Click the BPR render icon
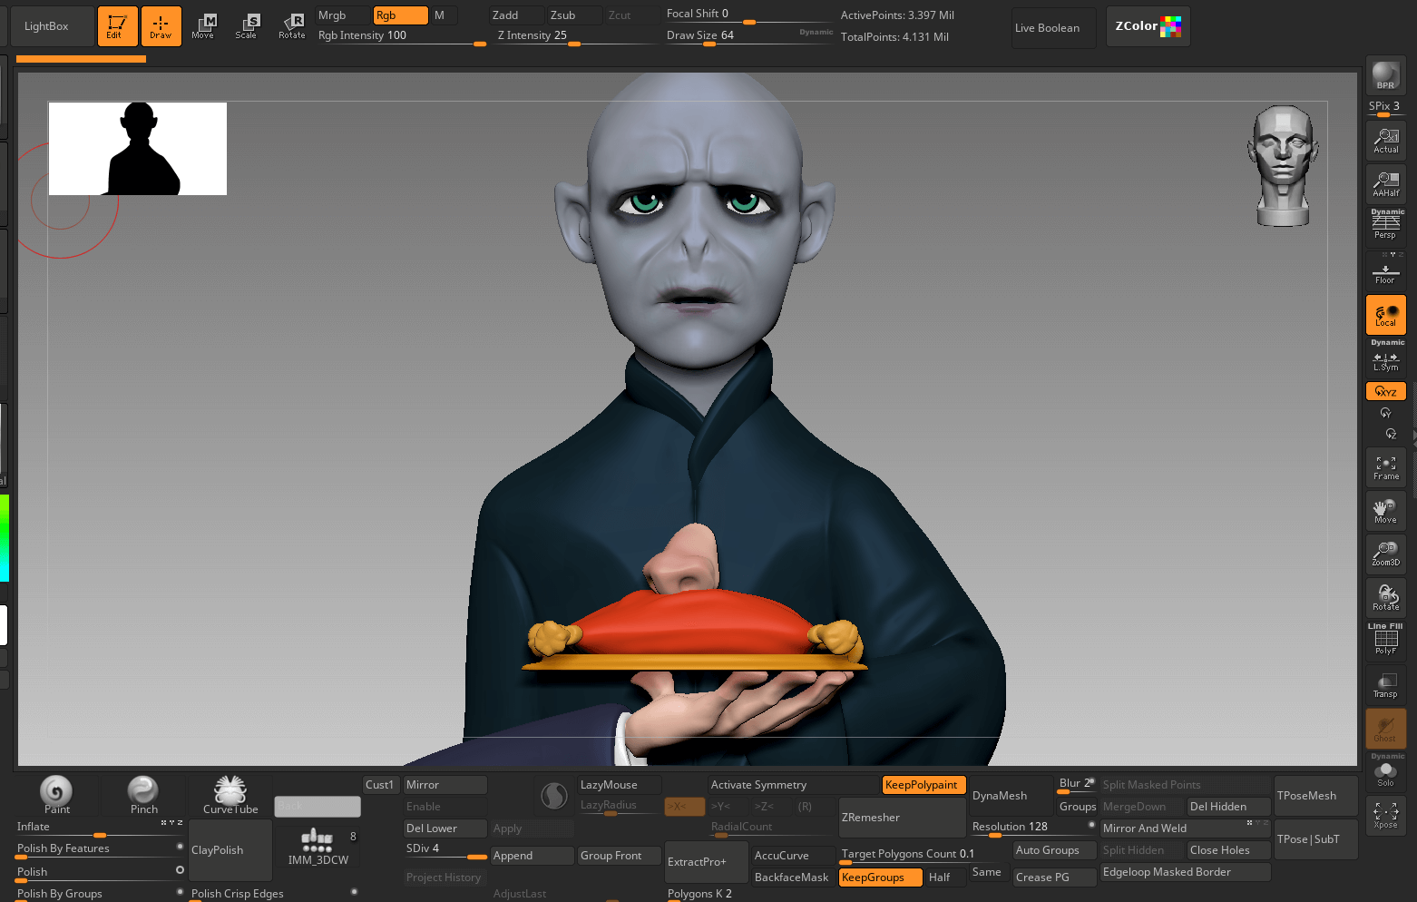Screen dimensions: 1417x902 [x=1385, y=76]
